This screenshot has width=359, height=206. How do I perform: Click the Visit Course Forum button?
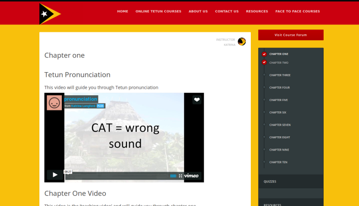point(291,35)
